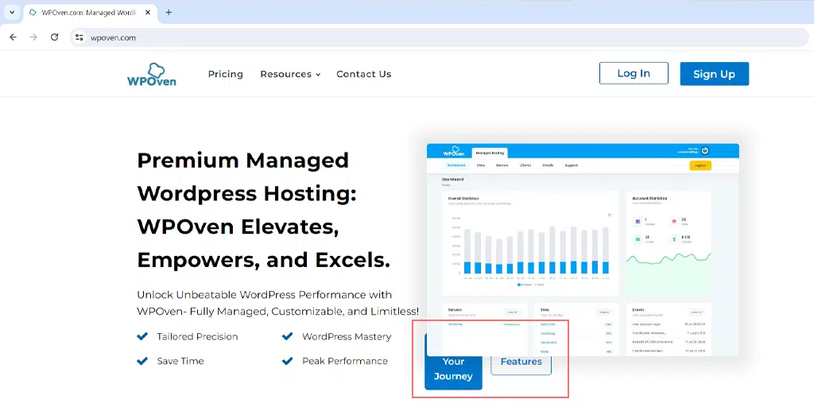Open the Pricing page from navigation

pyautogui.click(x=226, y=74)
